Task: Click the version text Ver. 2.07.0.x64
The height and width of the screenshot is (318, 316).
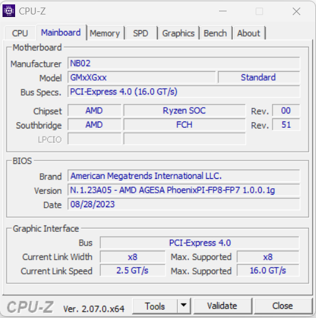Action: click(94, 309)
